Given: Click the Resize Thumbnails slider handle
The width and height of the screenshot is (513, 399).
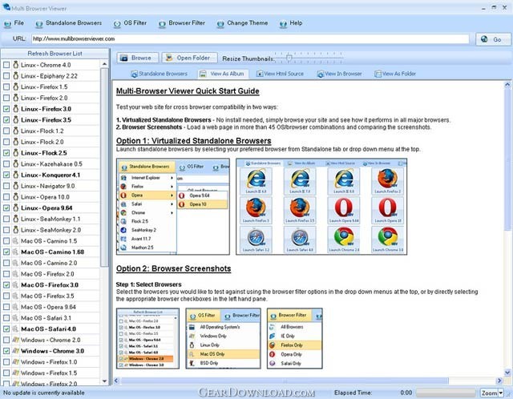Looking at the screenshot, I should point(289,58).
